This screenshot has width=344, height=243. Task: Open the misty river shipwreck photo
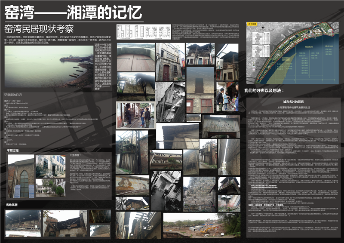49,66
